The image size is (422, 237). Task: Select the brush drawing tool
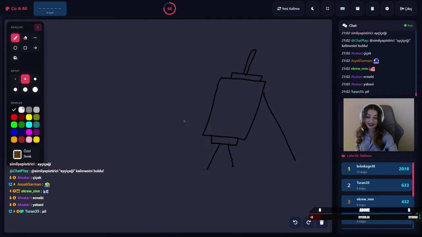point(15,38)
